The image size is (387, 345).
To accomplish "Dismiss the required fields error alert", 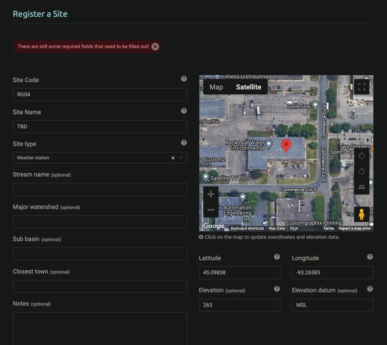I will [155, 47].
